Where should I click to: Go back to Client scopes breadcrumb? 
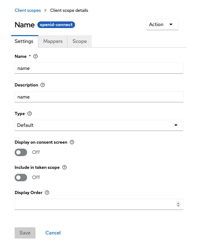(28, 10)
